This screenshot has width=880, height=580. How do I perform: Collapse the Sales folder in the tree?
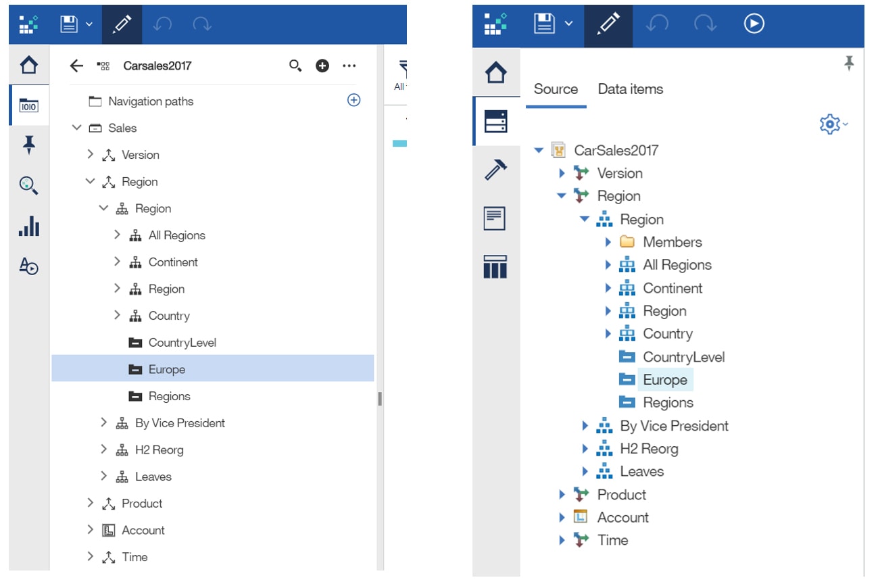click(76, 128)
